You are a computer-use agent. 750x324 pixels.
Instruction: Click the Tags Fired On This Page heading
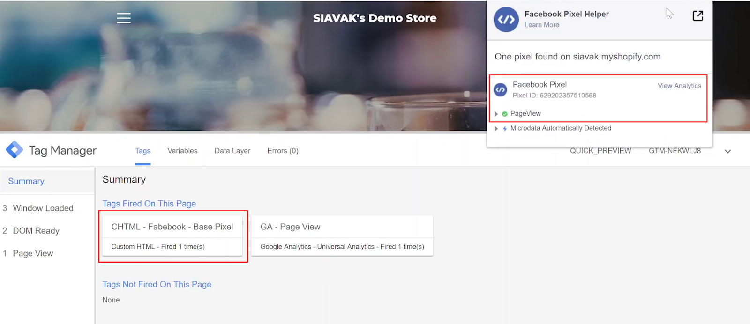[x=149, y=204]
